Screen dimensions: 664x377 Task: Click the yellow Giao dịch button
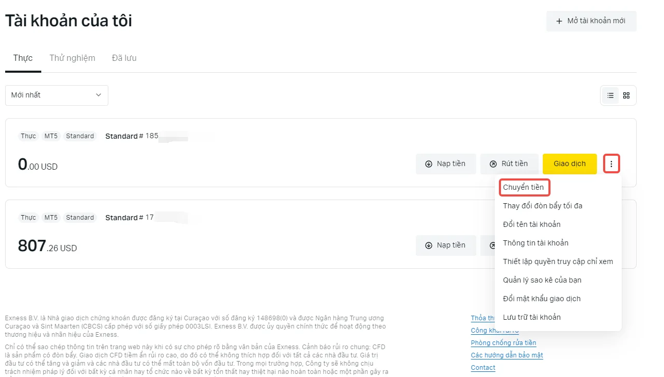[570, 164]
